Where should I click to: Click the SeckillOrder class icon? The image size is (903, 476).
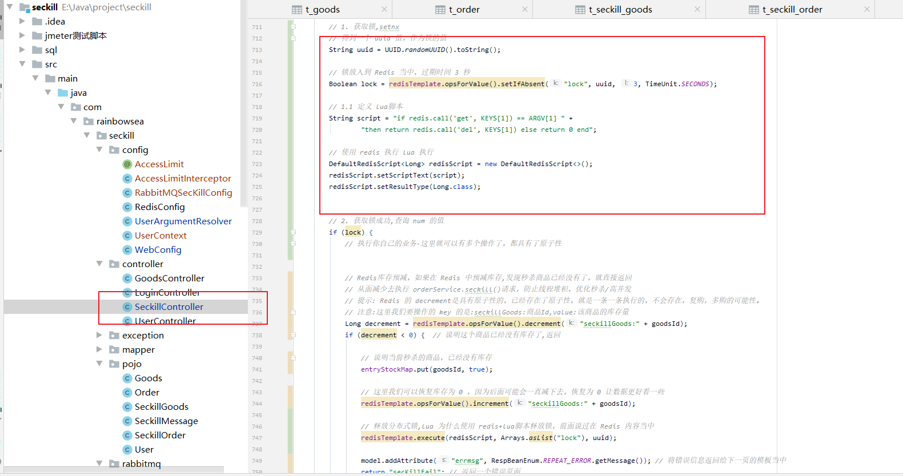[127, 435]
